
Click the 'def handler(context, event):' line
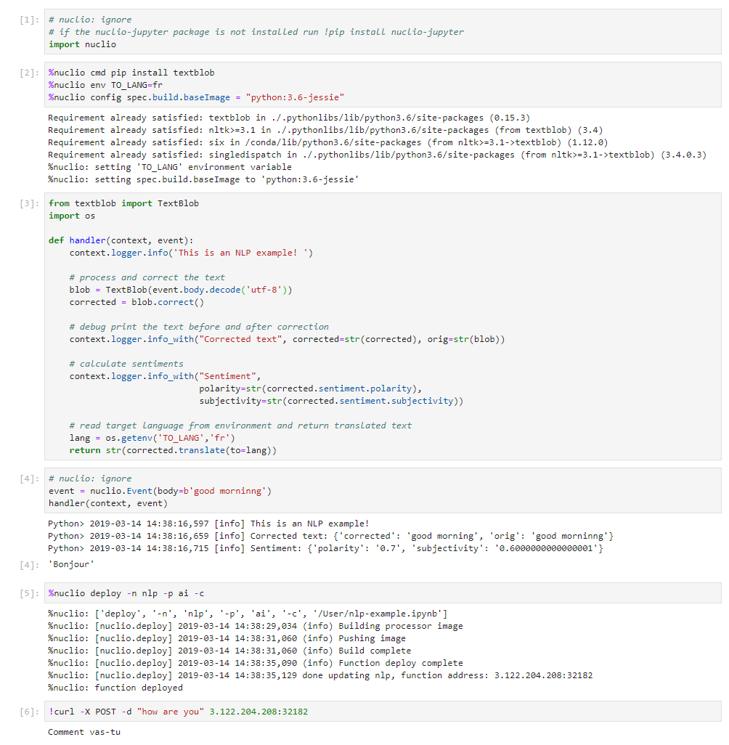(x=121, y=240)
